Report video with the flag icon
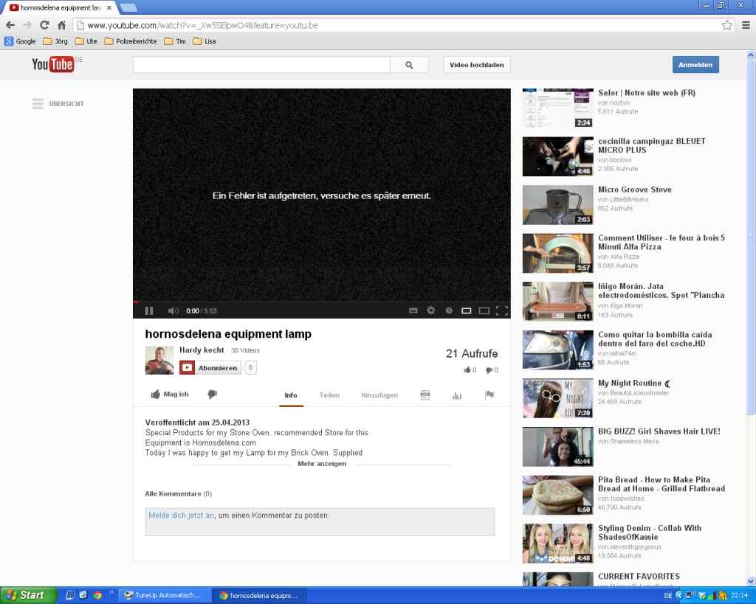The image size is (756, 604). (489, 395)
